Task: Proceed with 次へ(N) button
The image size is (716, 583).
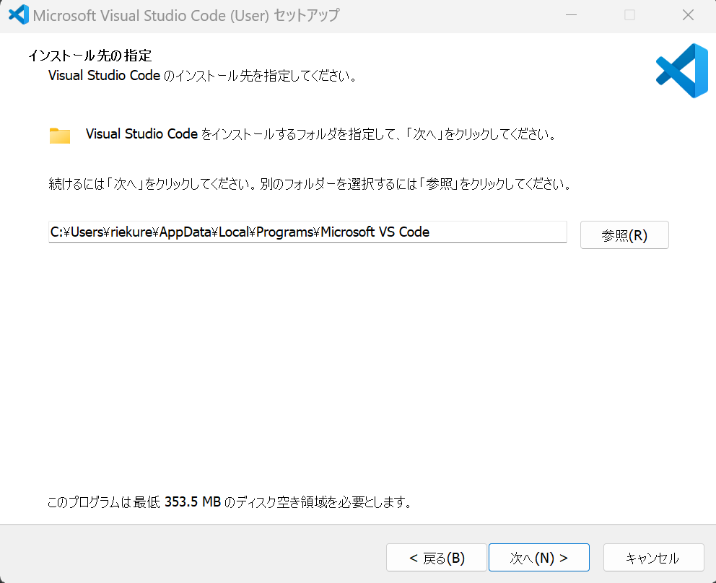Action: 539,558
